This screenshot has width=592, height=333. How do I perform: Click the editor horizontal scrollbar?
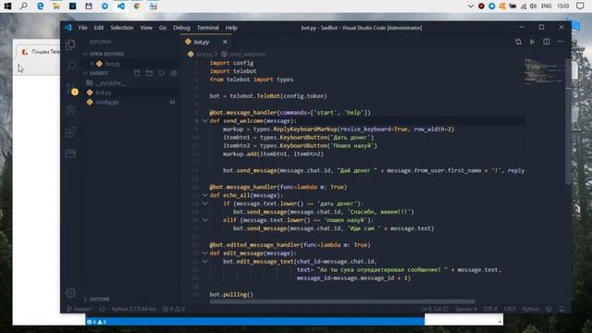(x=342, y=302)
